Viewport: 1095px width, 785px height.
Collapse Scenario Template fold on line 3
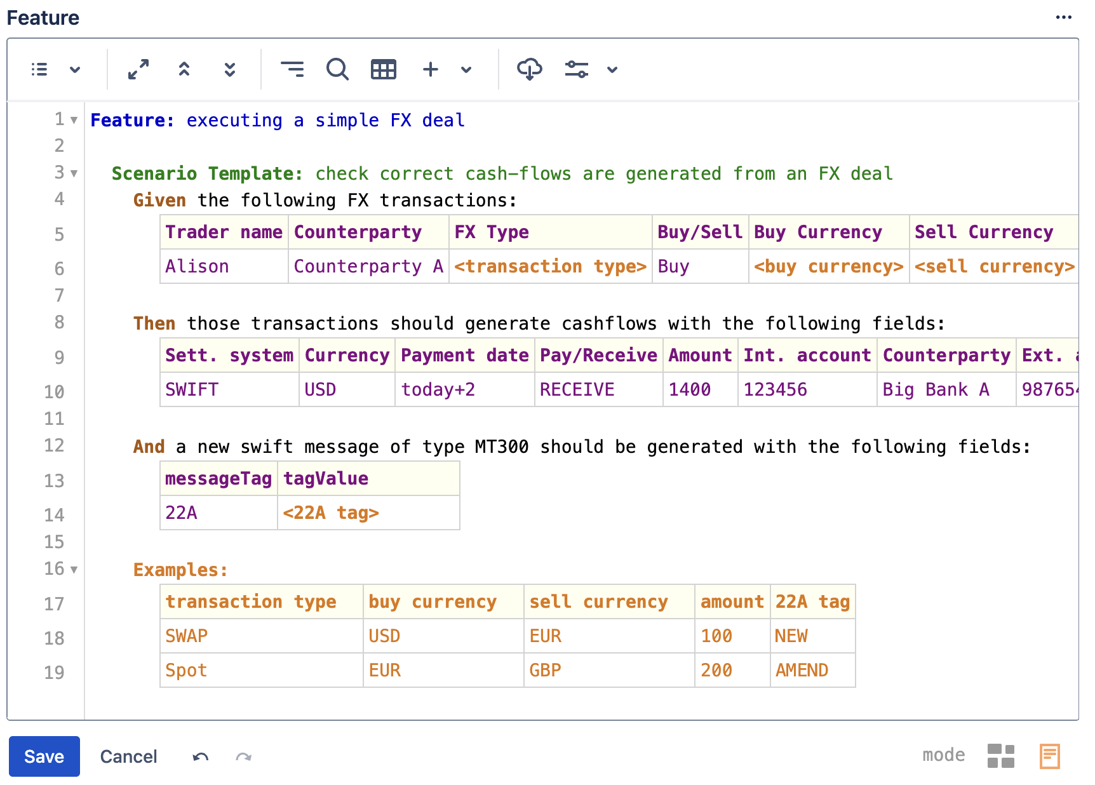pyautogui.click(x=74, y=173)
